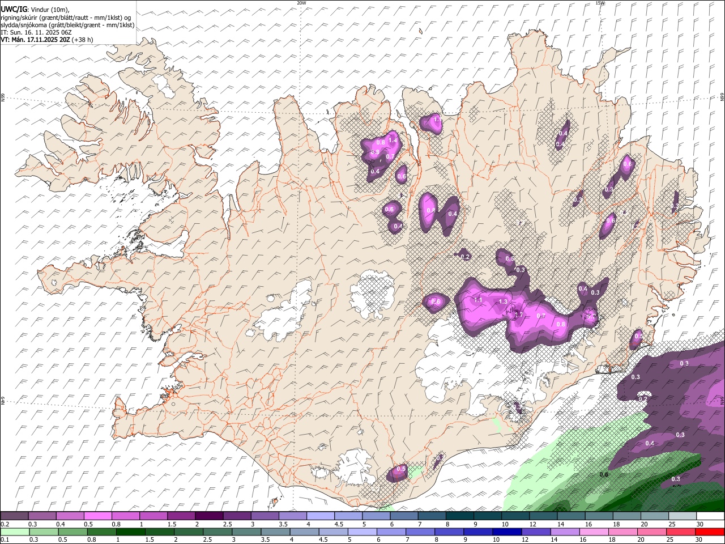Click the 'rigning/skúrir (grænt/blátt/rautt' description line
Screen dimensions: 725x544
pyautogui.click(x=66, y=17)
